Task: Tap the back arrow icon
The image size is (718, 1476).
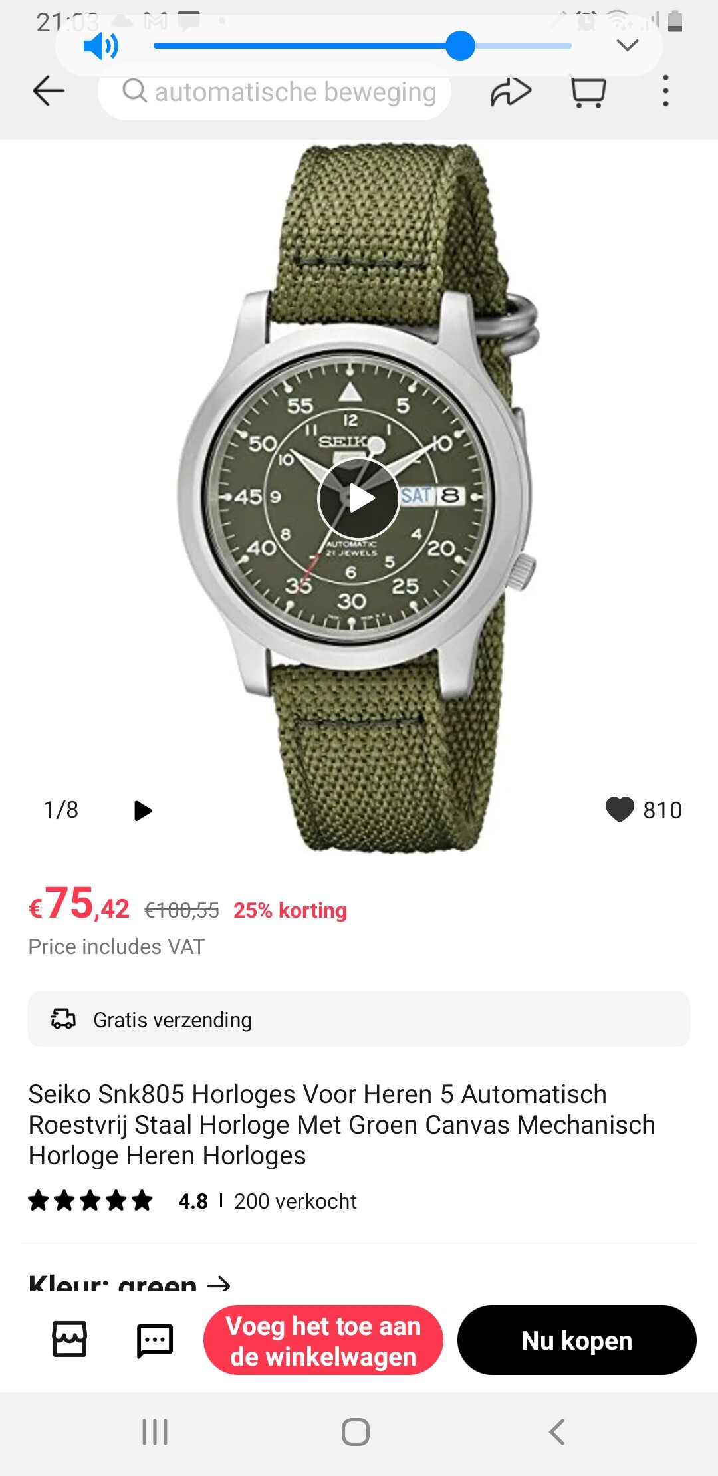Action: [x=49, y=91]
